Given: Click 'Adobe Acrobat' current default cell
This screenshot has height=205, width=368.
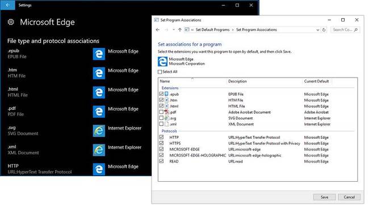Looking at the screenshot, I should pyautogui.click(x=316, y=112).
